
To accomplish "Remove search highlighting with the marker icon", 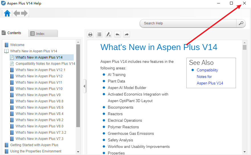I will [108, 34].
